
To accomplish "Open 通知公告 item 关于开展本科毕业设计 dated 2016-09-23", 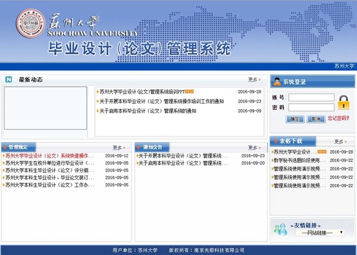I will 183,156.
